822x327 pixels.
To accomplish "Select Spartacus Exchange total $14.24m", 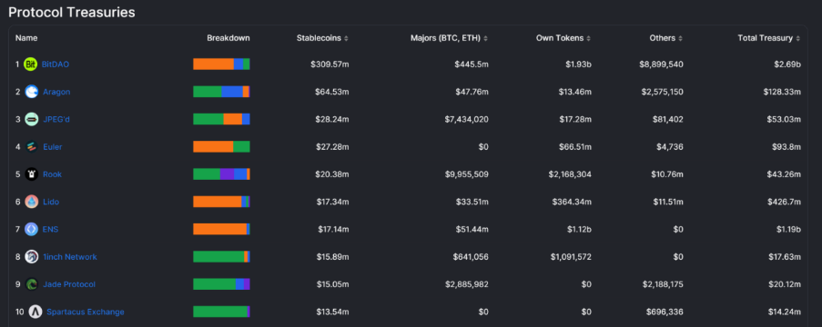I will pyautogui.click(x=785, y=312).
